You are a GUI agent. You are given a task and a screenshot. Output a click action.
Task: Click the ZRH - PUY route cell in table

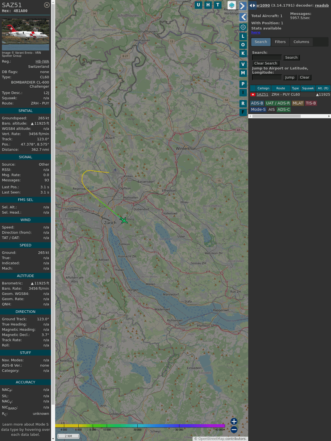click(x=281, y=95)
